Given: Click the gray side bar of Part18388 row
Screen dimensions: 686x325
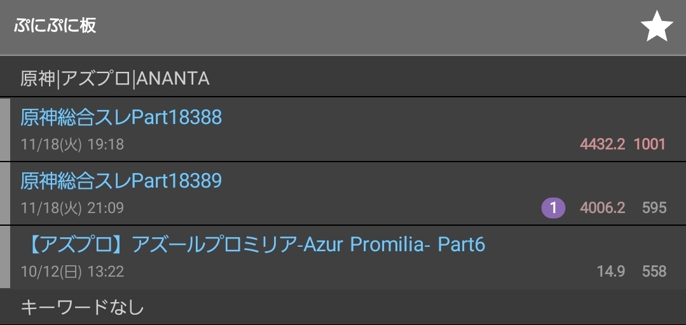Looking at the screenshot, I should (x=5, y=129).
